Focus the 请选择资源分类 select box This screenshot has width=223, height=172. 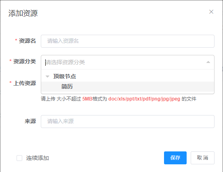pyautogui.click(x=128, y=62)
